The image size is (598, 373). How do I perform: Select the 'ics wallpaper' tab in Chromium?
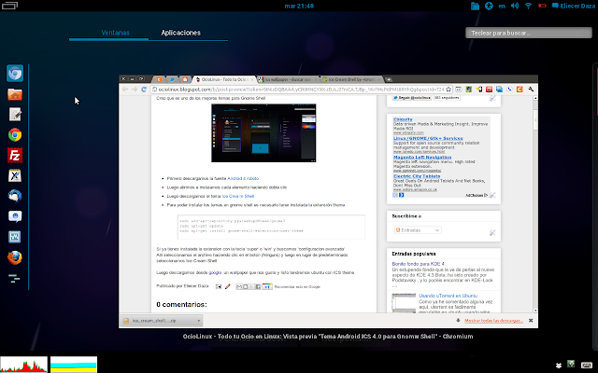click(x=287, y=79)
